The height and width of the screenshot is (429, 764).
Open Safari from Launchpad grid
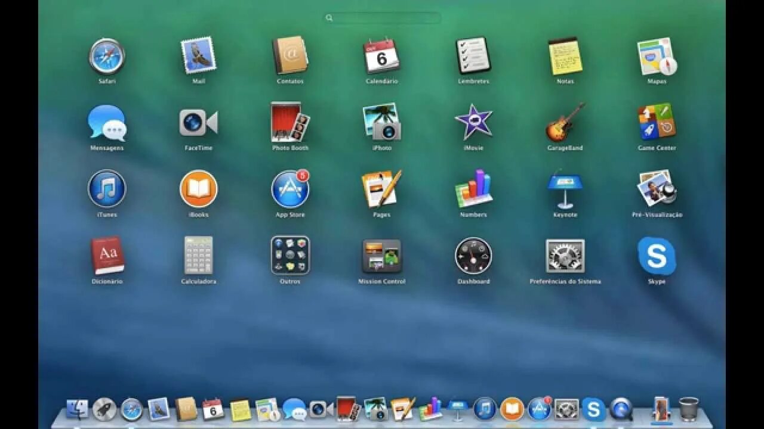coord(107,56)
